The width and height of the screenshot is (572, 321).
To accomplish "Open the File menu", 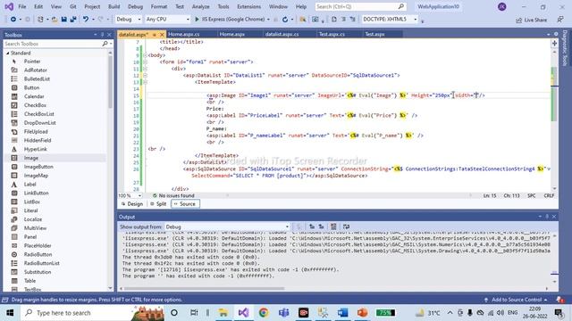I will click(x=22, y=6).
